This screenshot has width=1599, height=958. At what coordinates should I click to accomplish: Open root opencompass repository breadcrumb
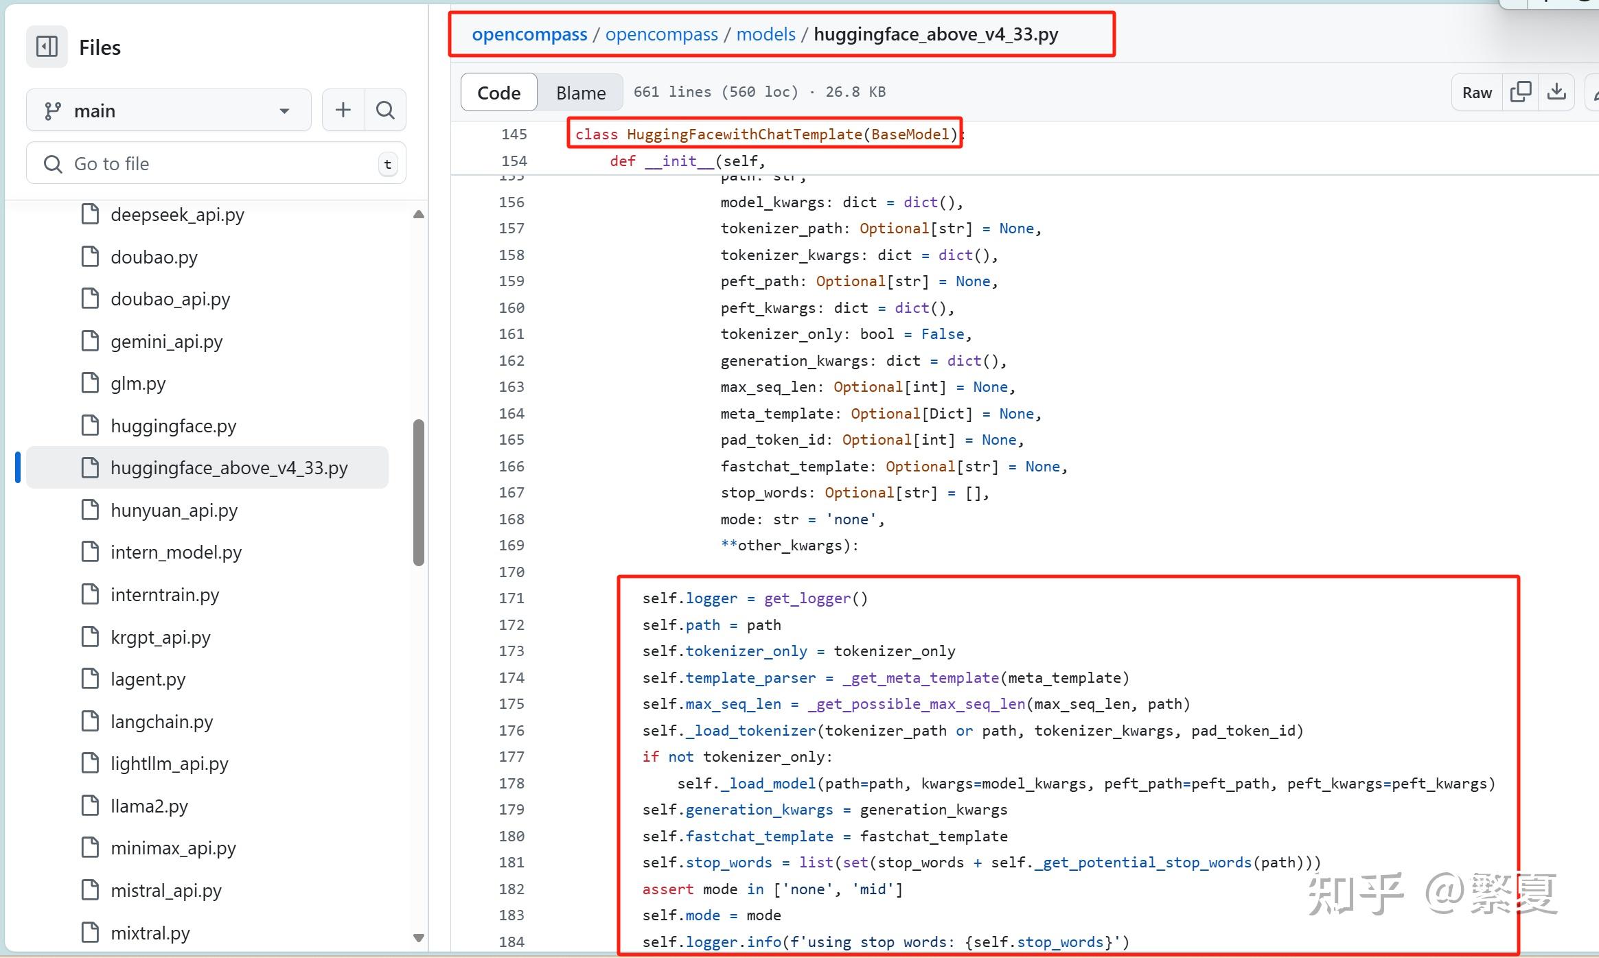[x=529, y=34]
